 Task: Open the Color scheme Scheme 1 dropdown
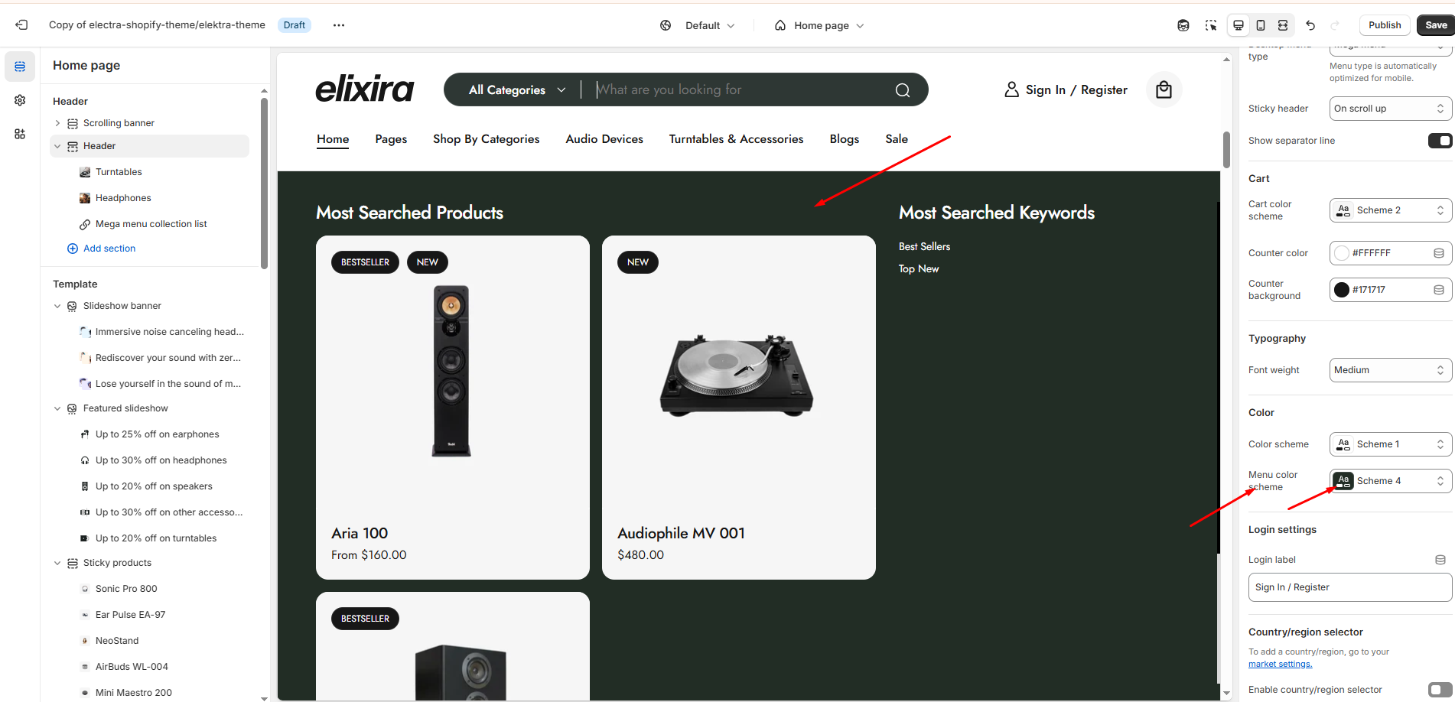(x=1390, y=444)
